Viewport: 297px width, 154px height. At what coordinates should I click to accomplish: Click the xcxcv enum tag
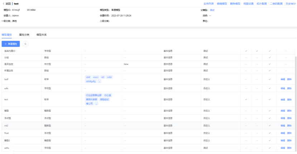(x=96, y=77)
